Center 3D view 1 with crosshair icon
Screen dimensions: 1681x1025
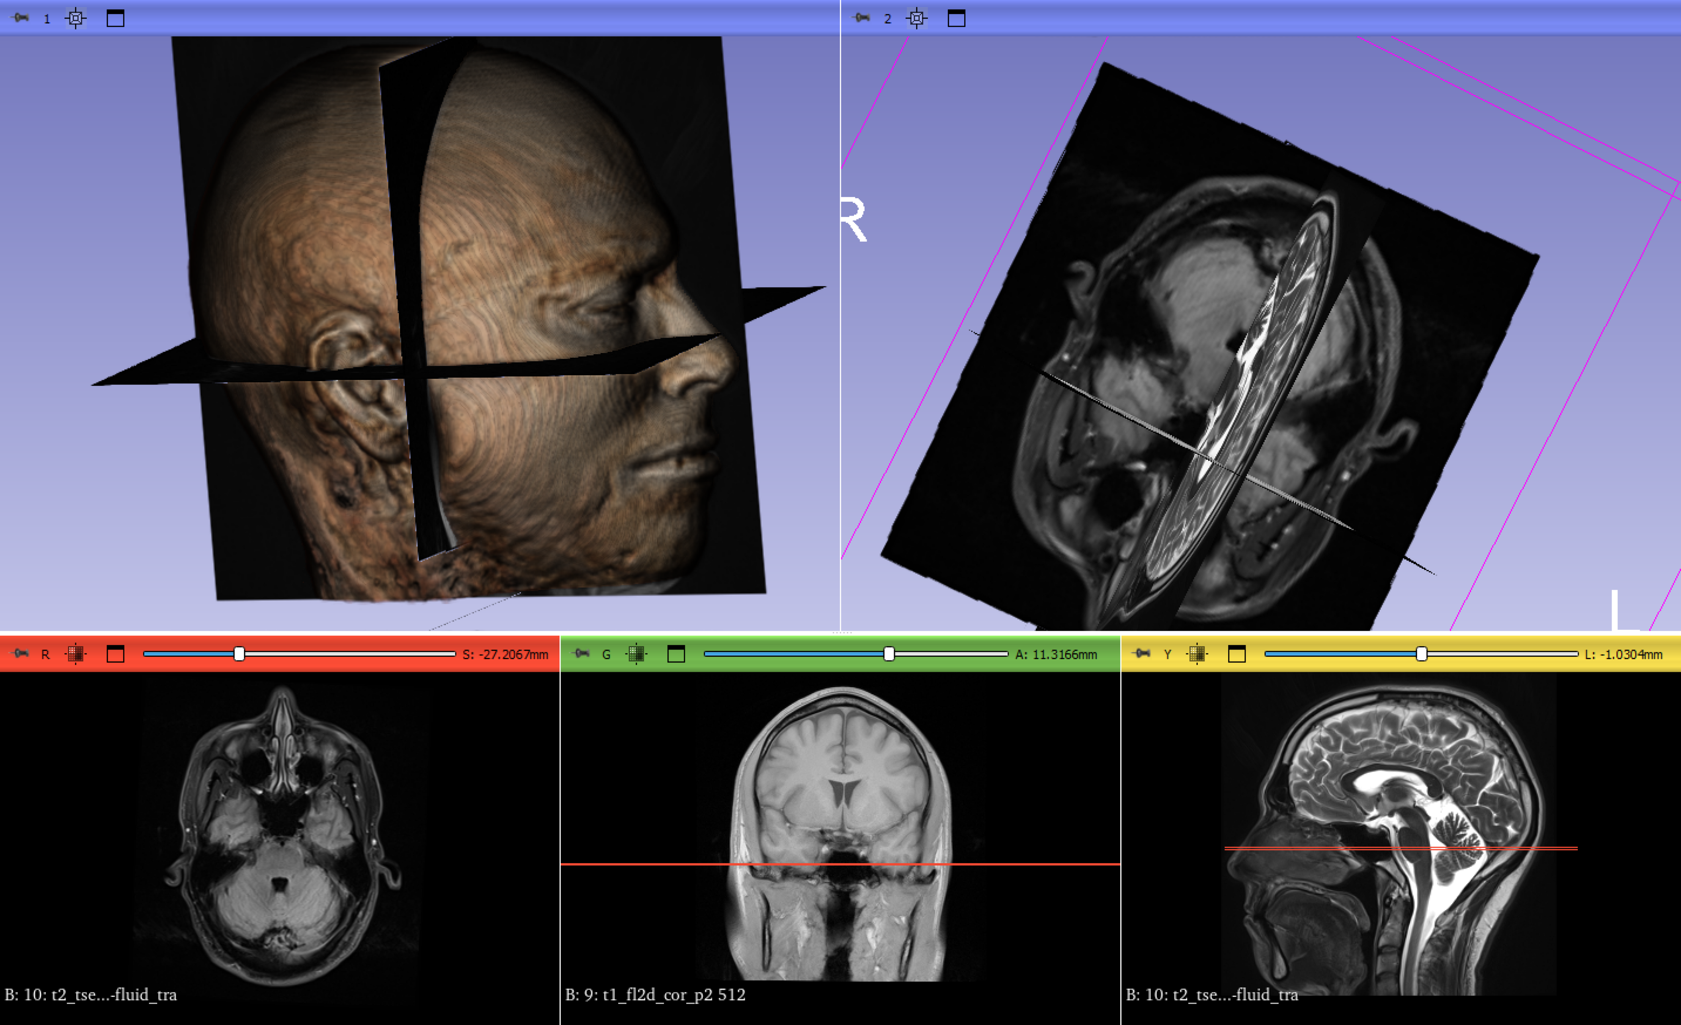(x=76, y=18)
